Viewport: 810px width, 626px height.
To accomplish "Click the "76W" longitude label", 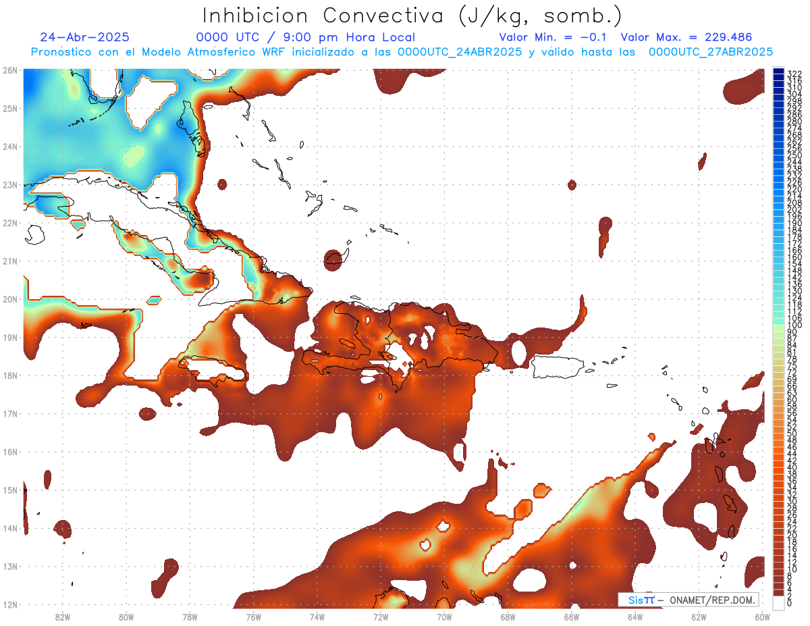I will pos(253,617).
